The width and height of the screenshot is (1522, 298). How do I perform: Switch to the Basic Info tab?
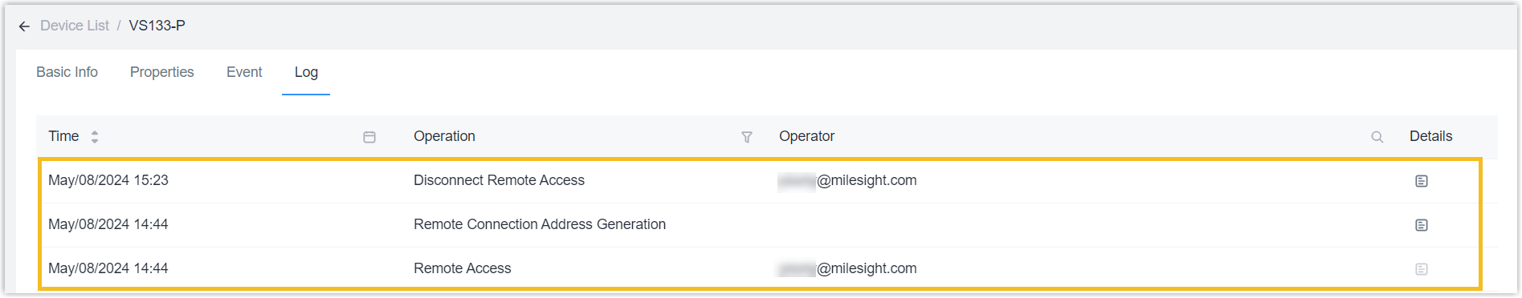click(x=67, y=72)
